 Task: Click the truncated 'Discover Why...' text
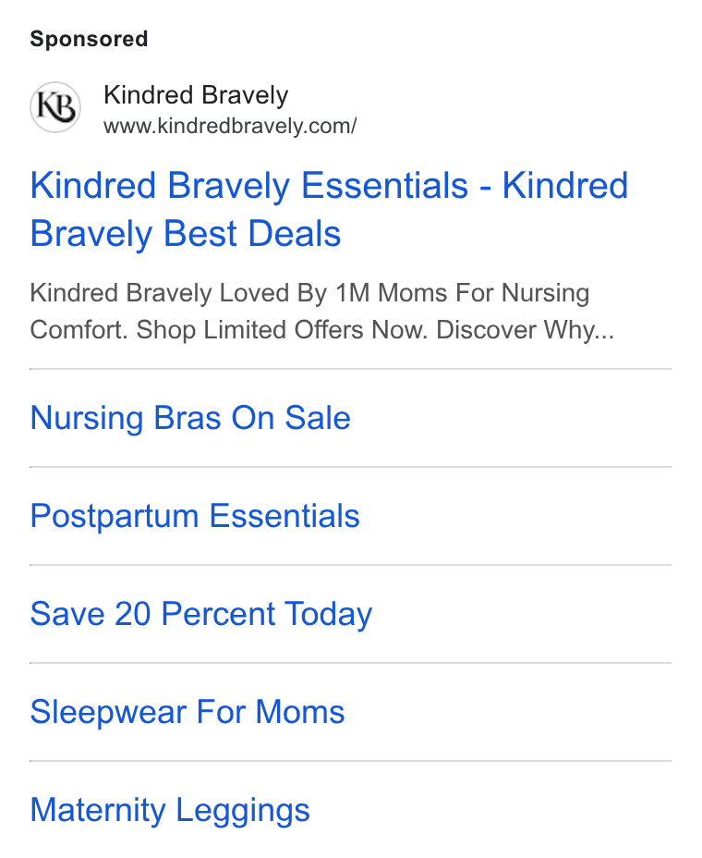(x=525, y=330)
